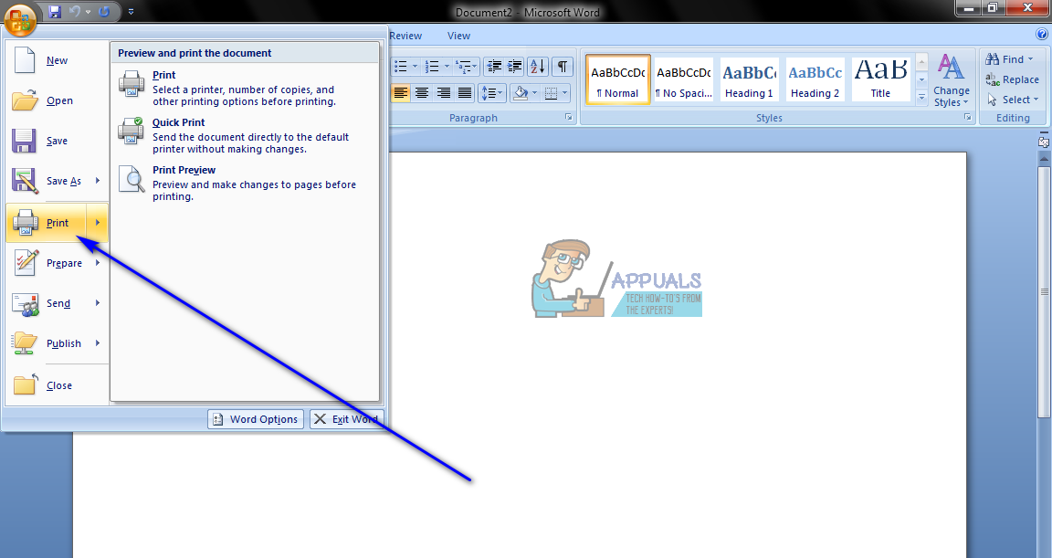Expand the Save As submenu arrow
Image resolution: width=1052 pixels, height=558 pixels.
pos(98,181)
